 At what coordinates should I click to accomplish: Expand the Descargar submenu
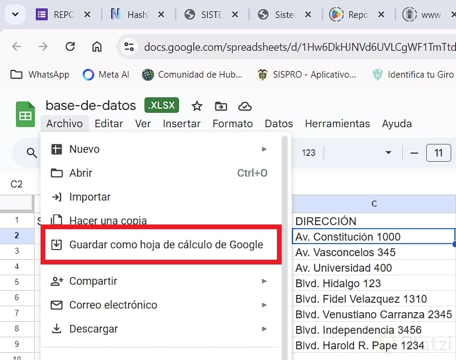(x=161, y=329)
